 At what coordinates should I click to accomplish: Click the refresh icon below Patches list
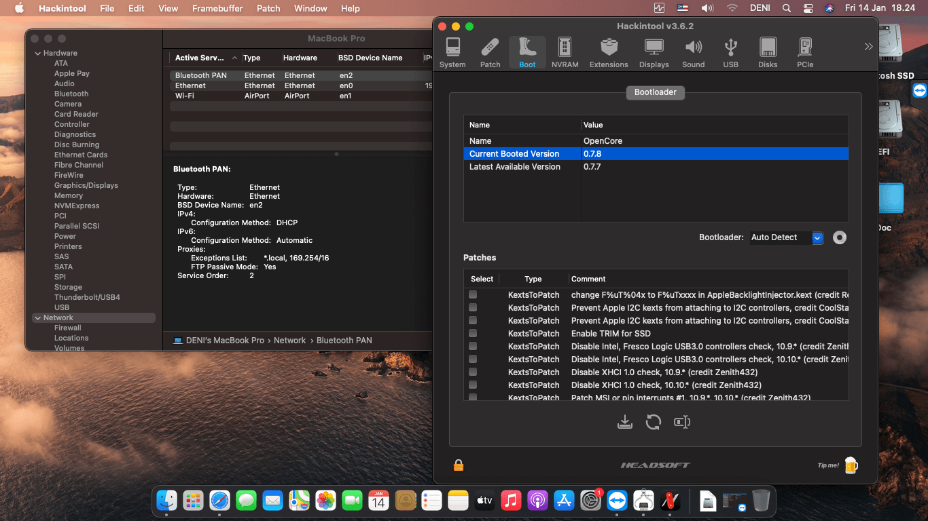click(654, 422)
